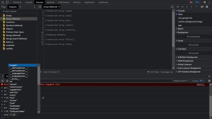Switch to the Memory tab
The width and height of the screenshot is (212, 119).
point(77,2)
